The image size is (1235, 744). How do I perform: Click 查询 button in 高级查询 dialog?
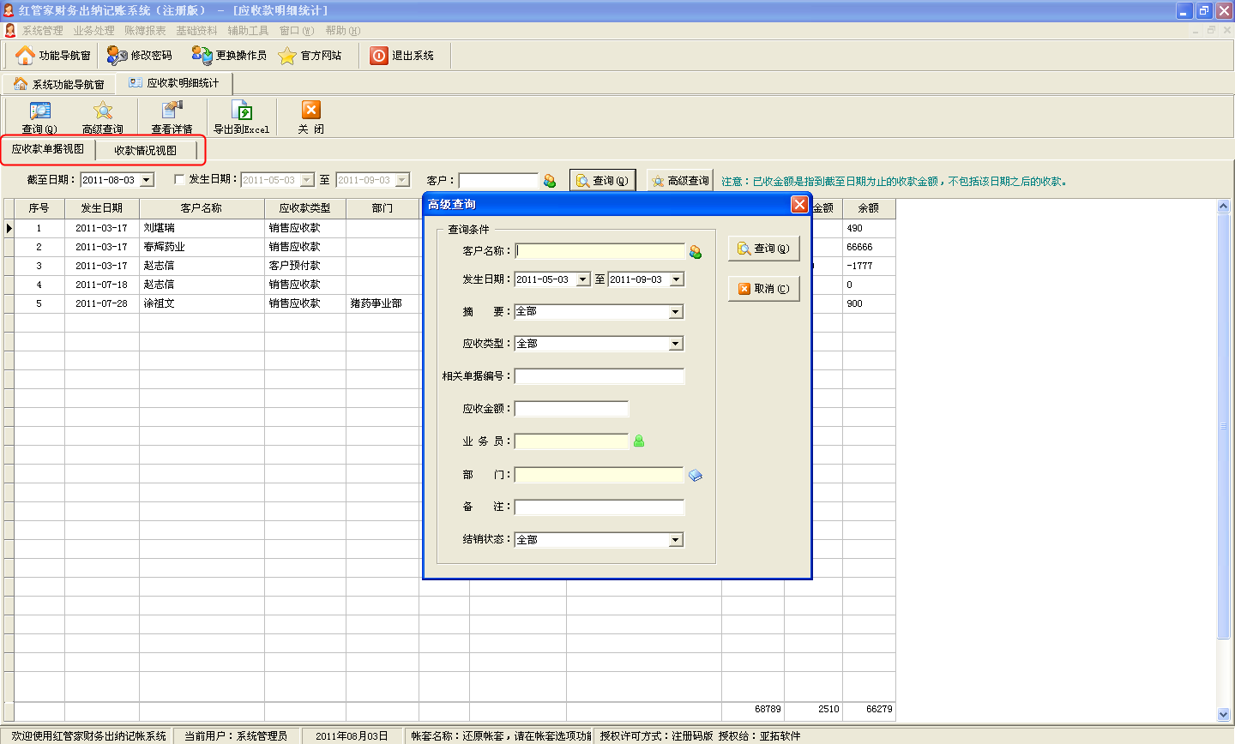[763, 249]
